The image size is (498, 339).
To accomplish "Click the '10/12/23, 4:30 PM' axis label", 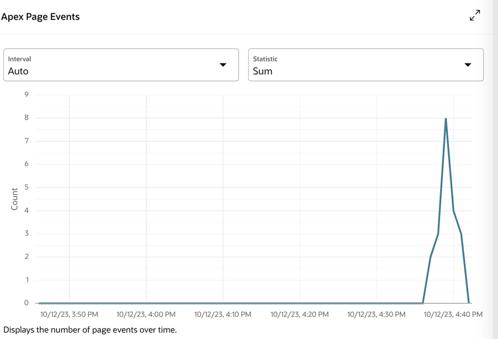I will (376, 314).
